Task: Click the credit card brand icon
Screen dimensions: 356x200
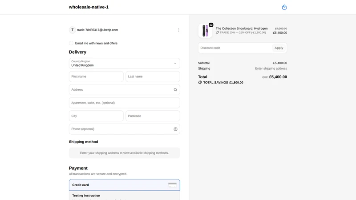Action: [172, 185]
